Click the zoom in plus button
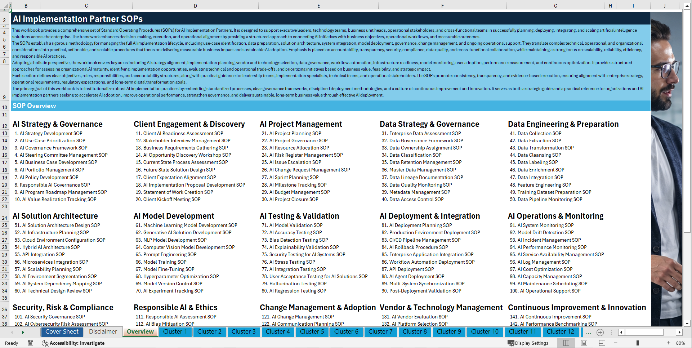 668,343
